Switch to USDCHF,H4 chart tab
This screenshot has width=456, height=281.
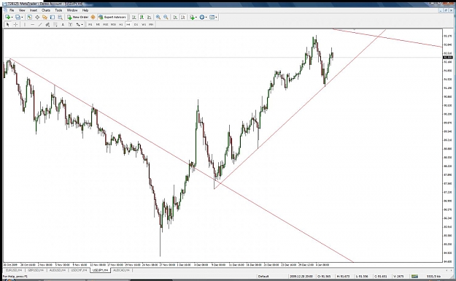pyautogui.click(x=79, y=270)
